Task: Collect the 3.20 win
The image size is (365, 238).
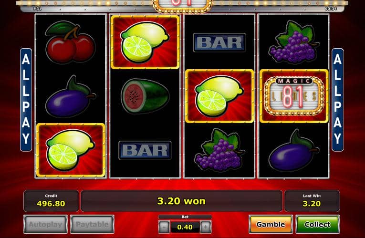Action: (317, 224)
